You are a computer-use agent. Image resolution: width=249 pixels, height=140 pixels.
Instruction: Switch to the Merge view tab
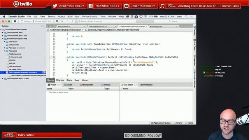[84, 80]
